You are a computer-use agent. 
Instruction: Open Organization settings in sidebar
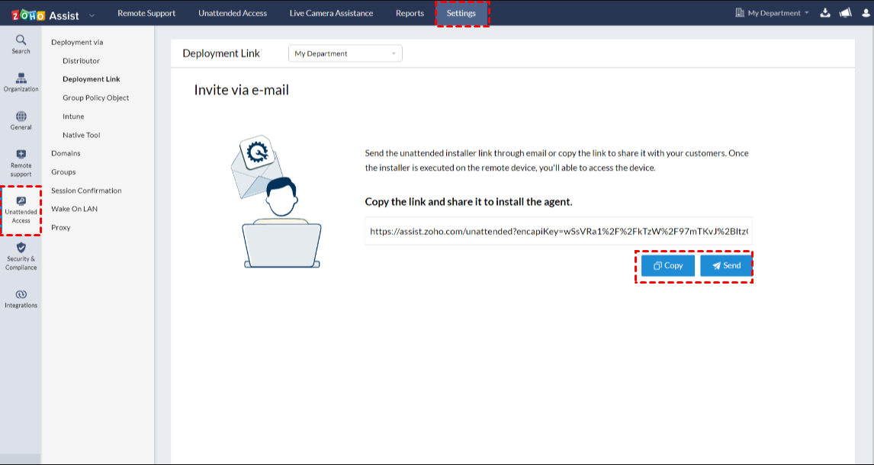[21, 82]
